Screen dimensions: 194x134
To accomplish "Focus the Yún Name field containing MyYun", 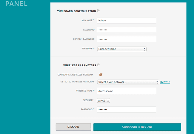I will click(127, 20).
